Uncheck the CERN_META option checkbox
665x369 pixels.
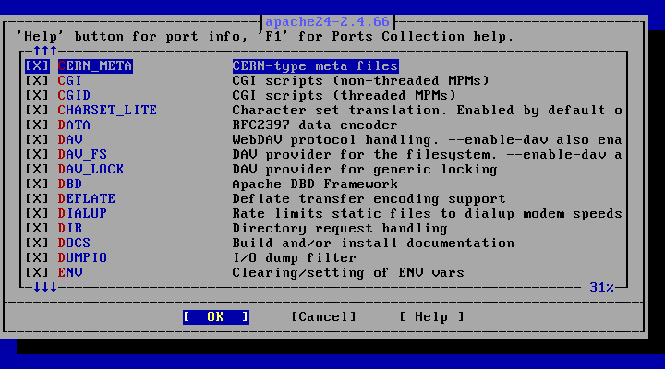[x=37, y=66]
